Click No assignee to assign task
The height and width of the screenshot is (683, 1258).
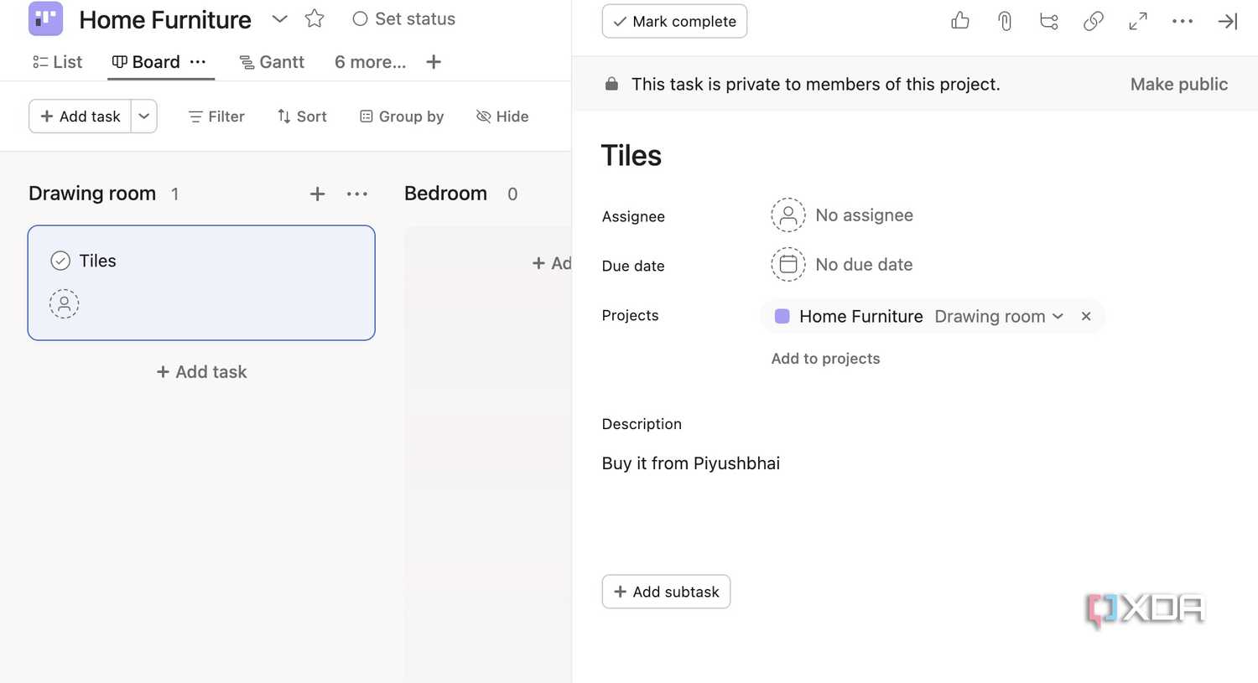pyautogui.click(x=864, y=215)
